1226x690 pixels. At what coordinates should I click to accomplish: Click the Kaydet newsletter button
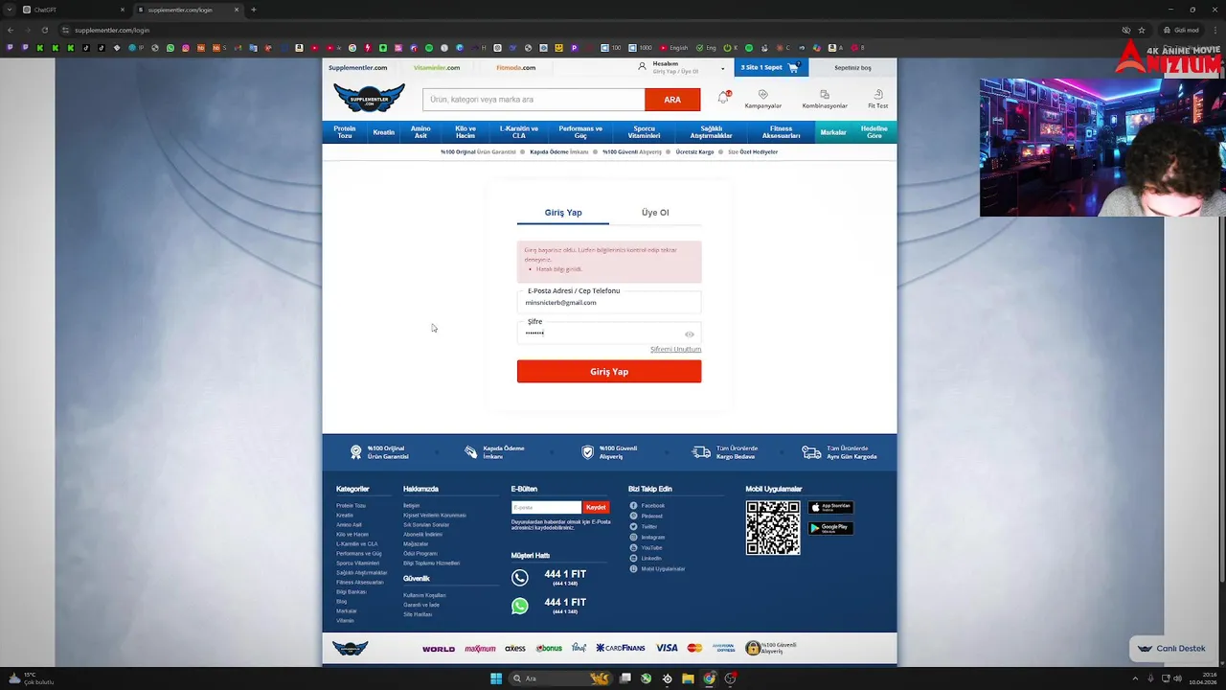coord(596,507)
